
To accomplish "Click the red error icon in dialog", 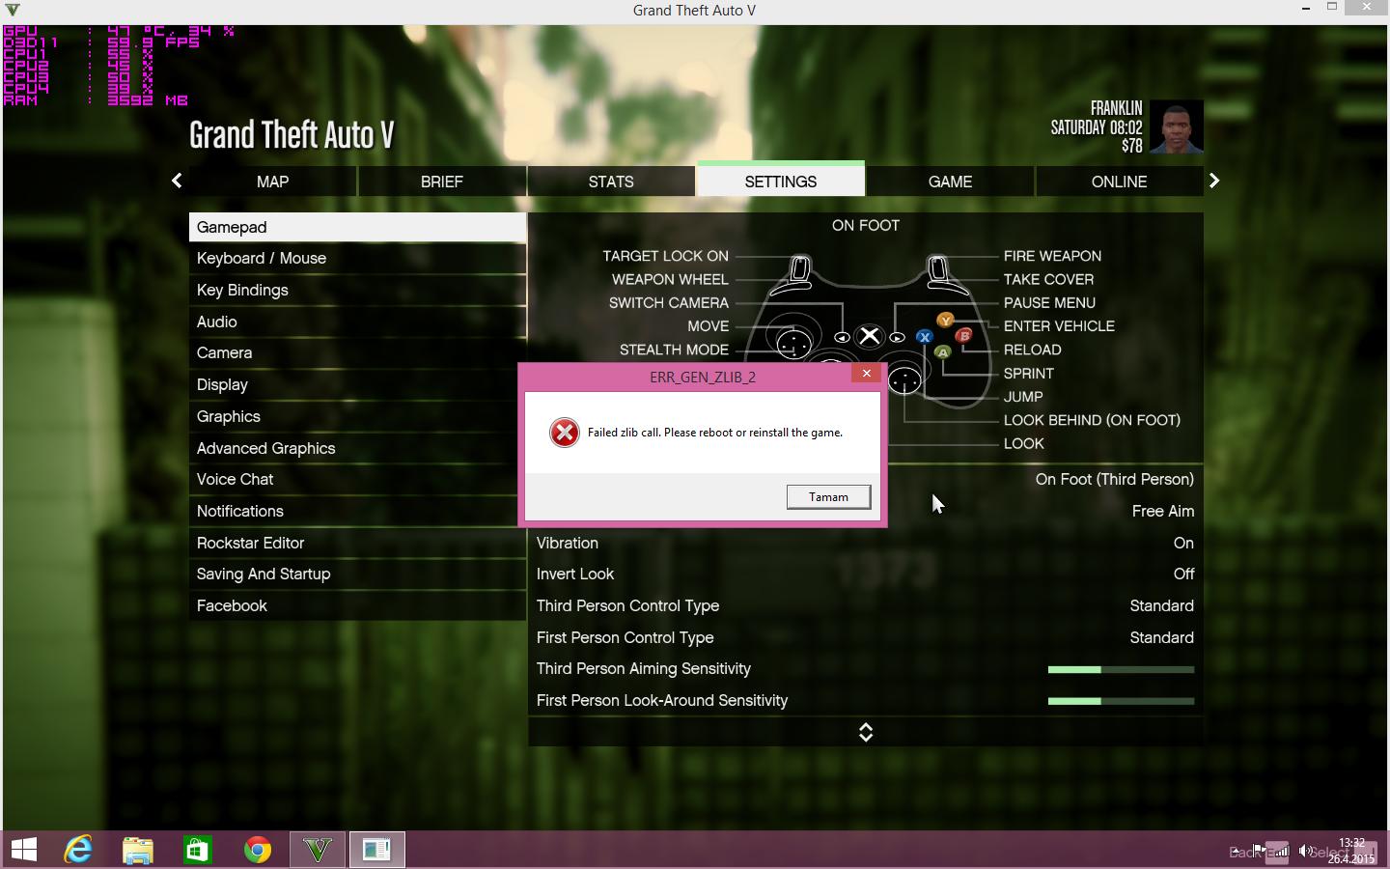I will [565, 433].
